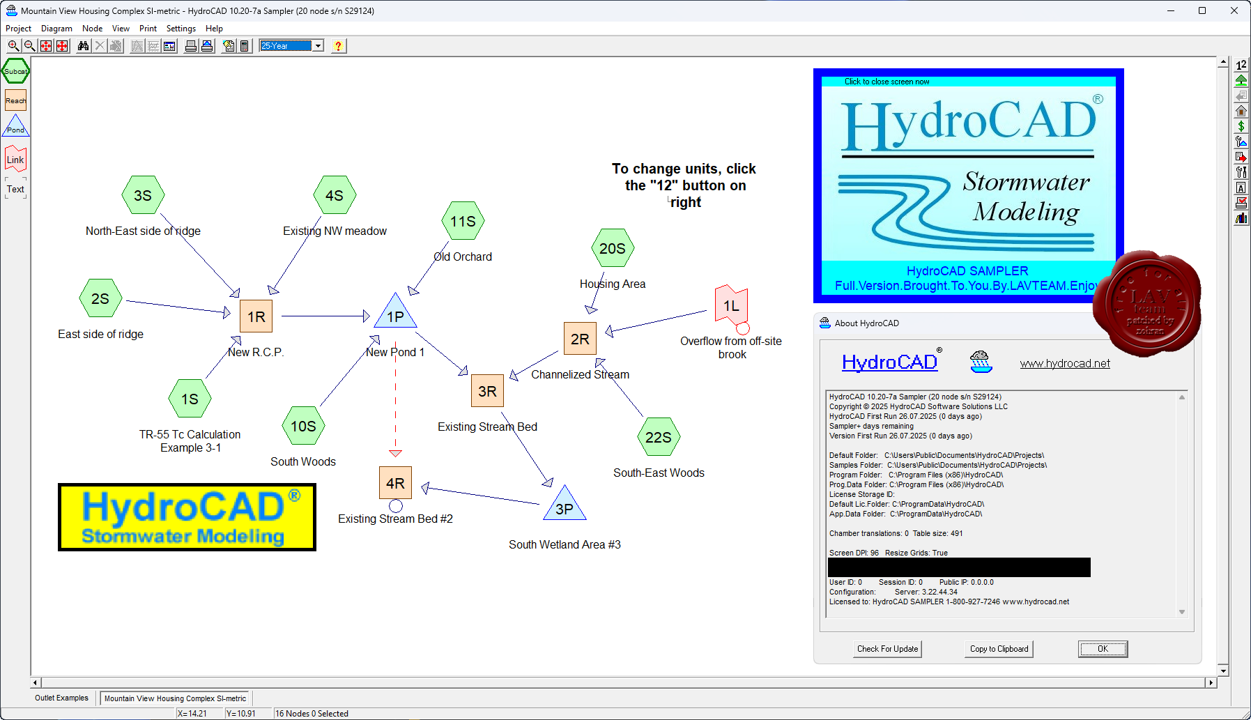Image resolution: width=1251 pixels, height=720 pixels.
Task: Click the diagram horizontal scrollbar right arrow
Action: (x=1212, y=683)
